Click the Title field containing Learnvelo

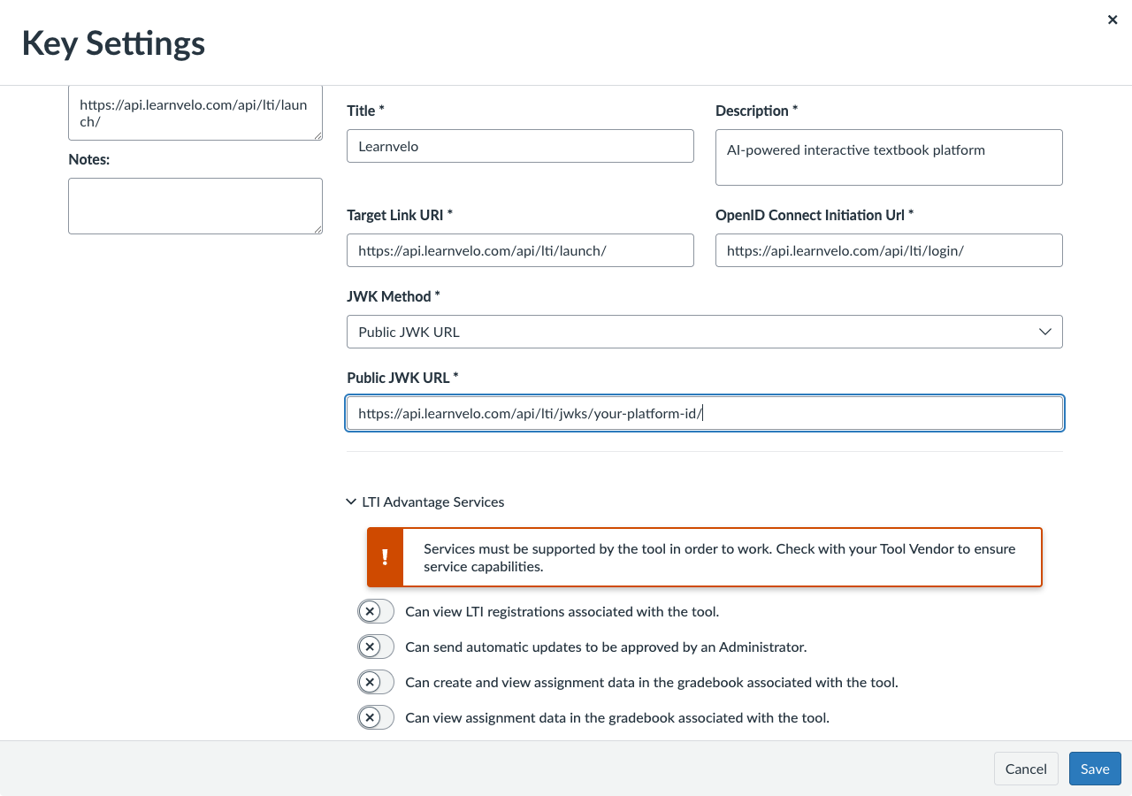tap(520, 146)
